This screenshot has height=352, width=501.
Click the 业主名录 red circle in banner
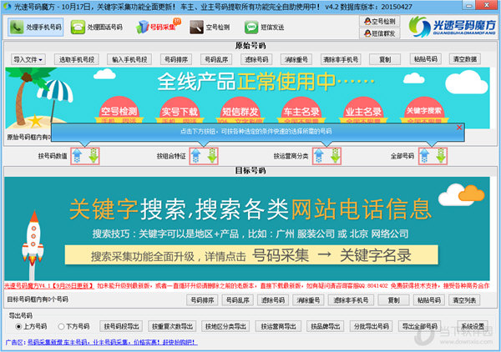click(363, 110)
